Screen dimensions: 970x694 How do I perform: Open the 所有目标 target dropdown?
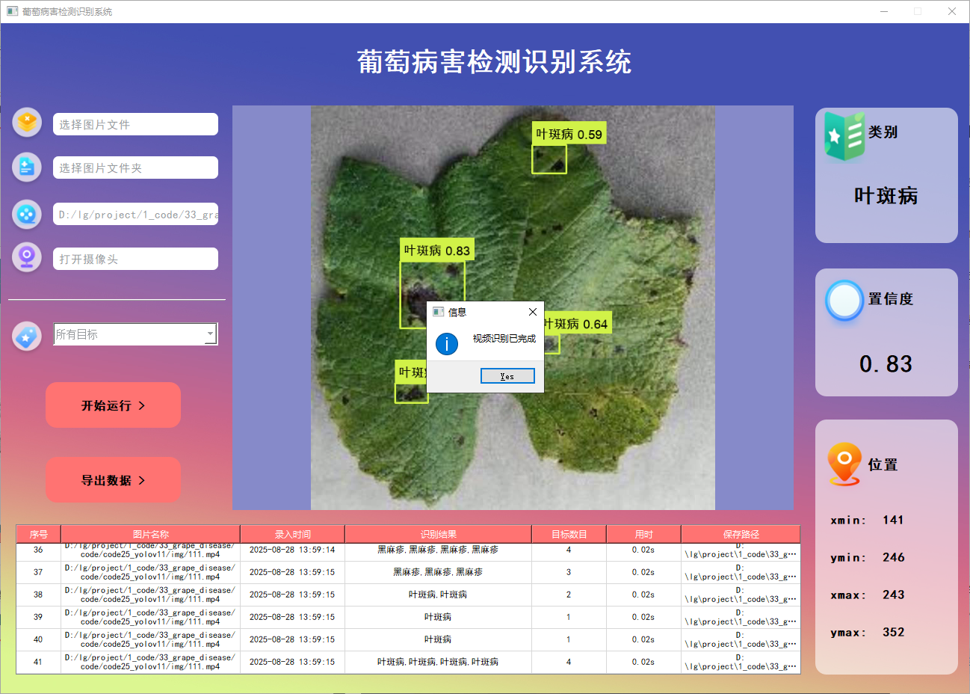tap(135, 334)
